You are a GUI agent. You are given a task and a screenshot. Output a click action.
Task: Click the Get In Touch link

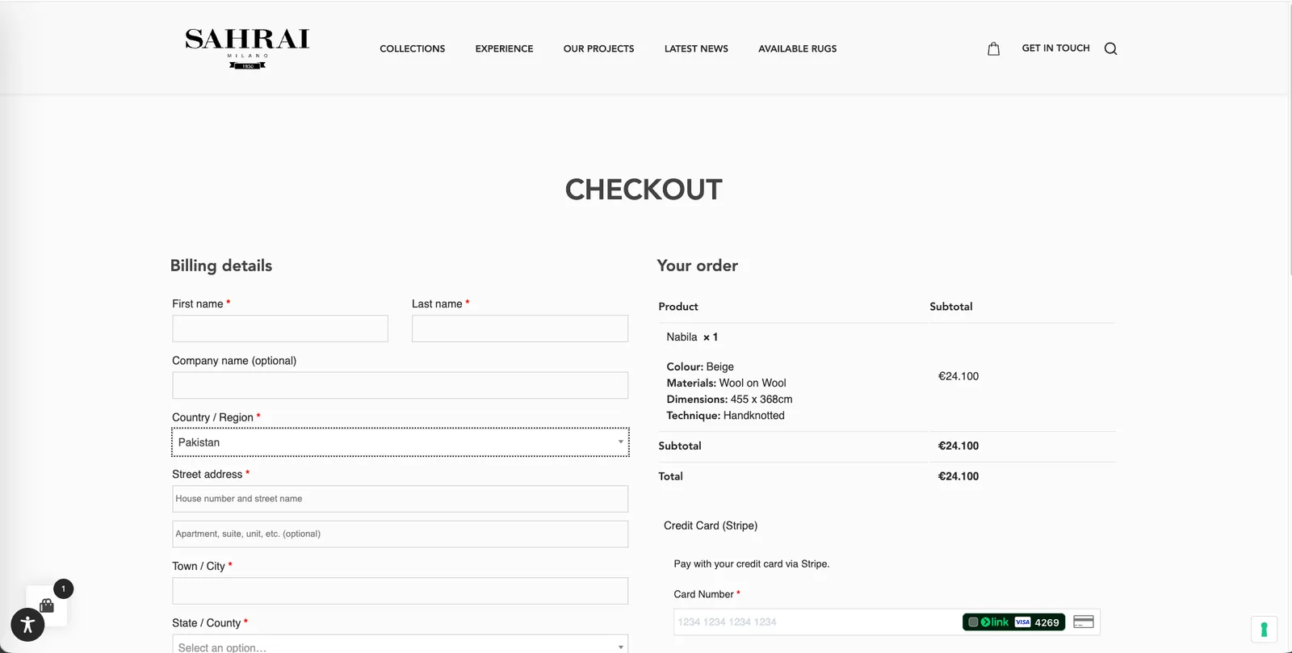(1055, 48)
